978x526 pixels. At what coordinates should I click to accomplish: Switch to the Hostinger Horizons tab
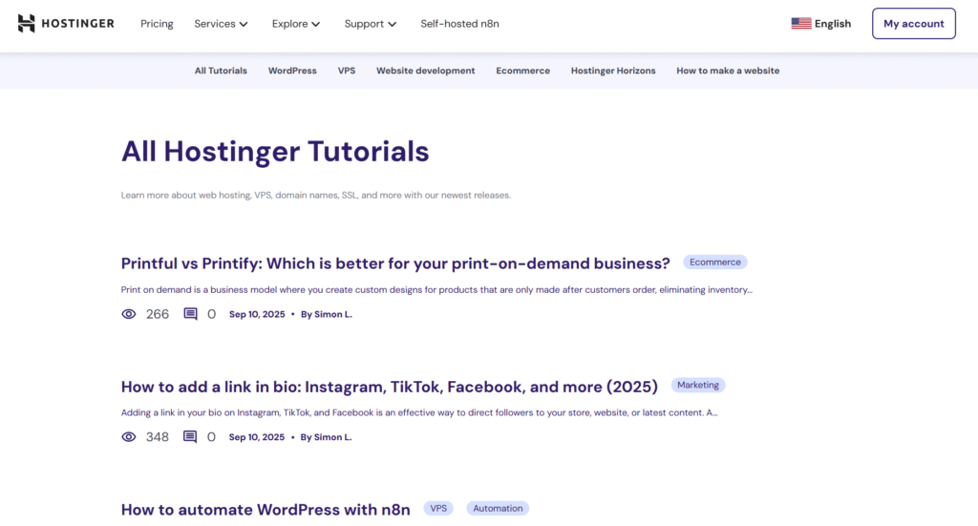pos(613,71)
